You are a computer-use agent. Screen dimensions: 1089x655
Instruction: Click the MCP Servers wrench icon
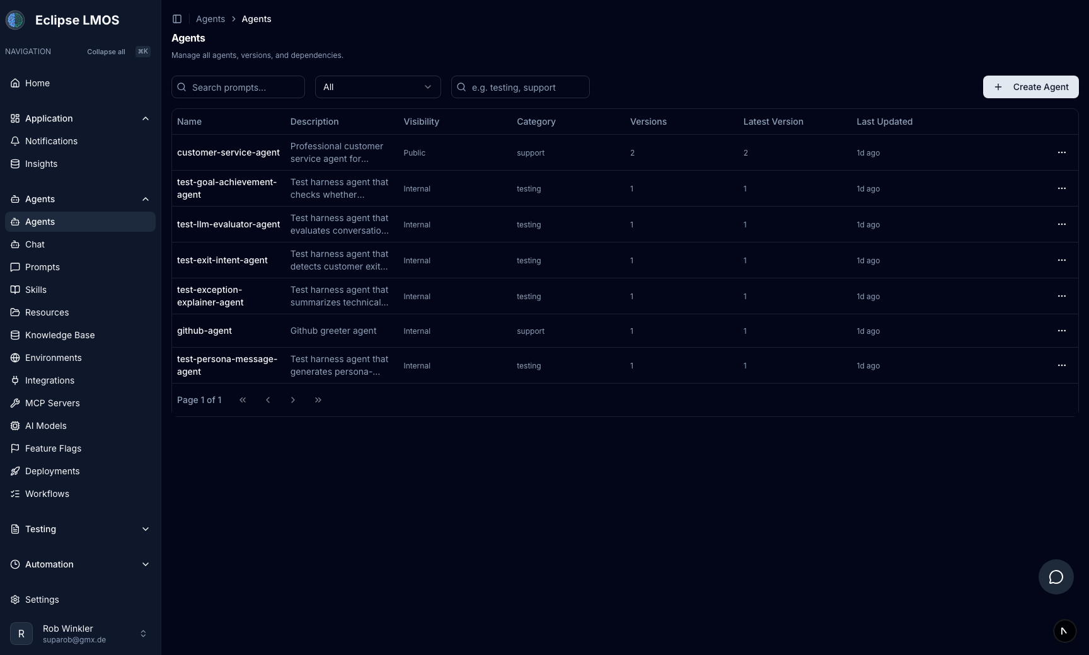coord(15,403)
